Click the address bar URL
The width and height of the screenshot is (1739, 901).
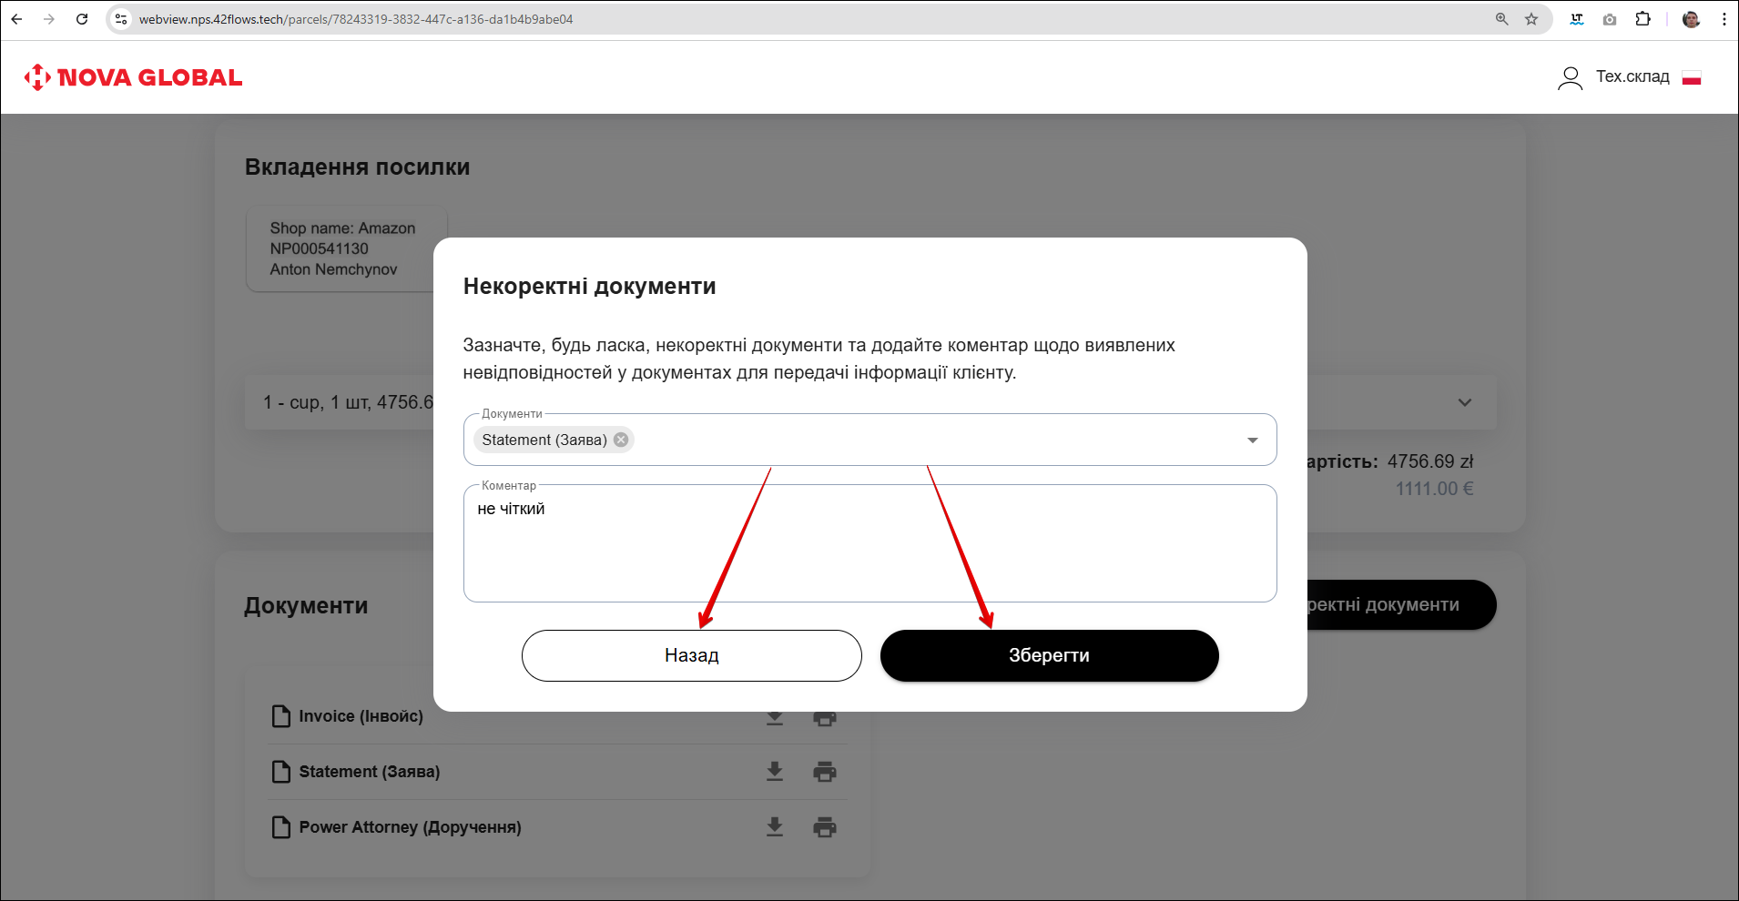(355, 19)
